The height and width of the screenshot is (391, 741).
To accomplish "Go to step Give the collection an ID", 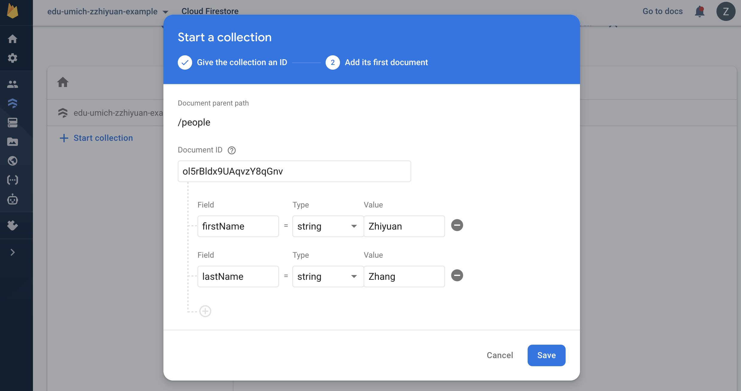I will (x=233, y=62).
